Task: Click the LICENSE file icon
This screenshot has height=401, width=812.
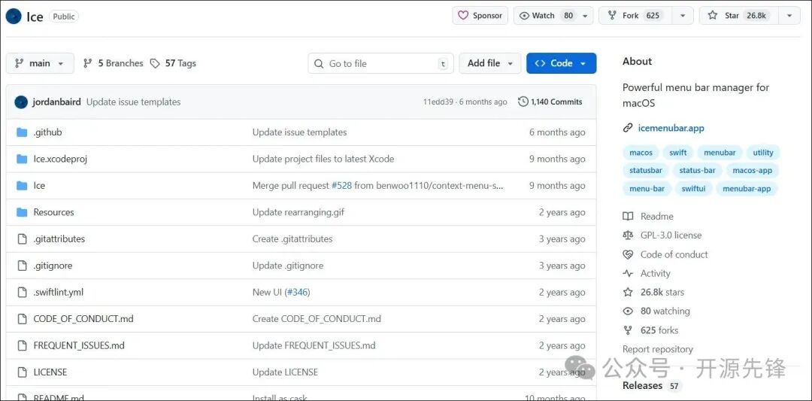Action: click(22, 372)
